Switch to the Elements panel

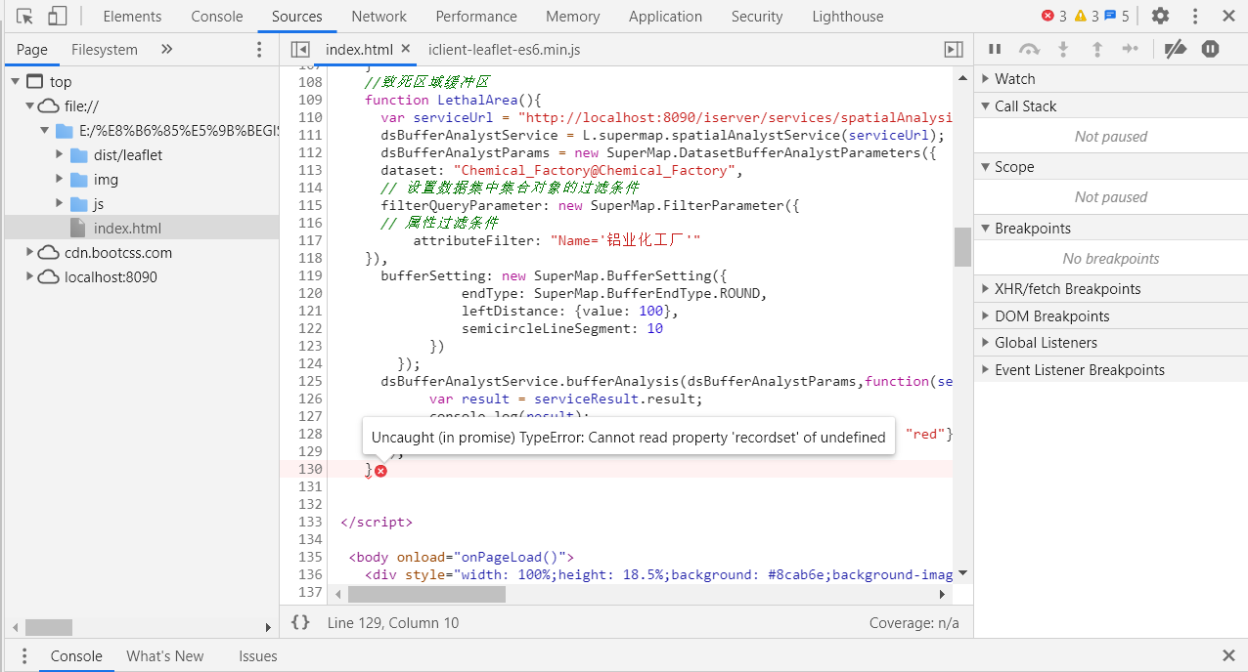[x=132, y=17]
